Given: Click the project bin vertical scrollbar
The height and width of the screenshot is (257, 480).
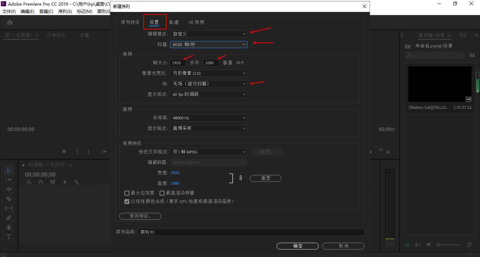Looking at the screenshot, I should [478, 82].
